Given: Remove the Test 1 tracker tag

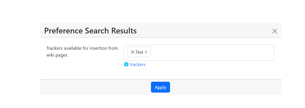Looking at the screenshot, I should 132,52.
